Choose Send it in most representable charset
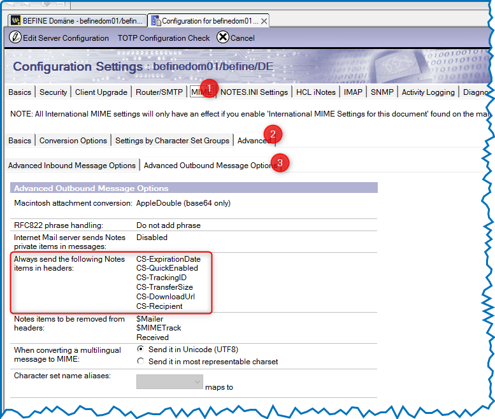This screenshot has height=419, width=495. [x=141, y=362]
